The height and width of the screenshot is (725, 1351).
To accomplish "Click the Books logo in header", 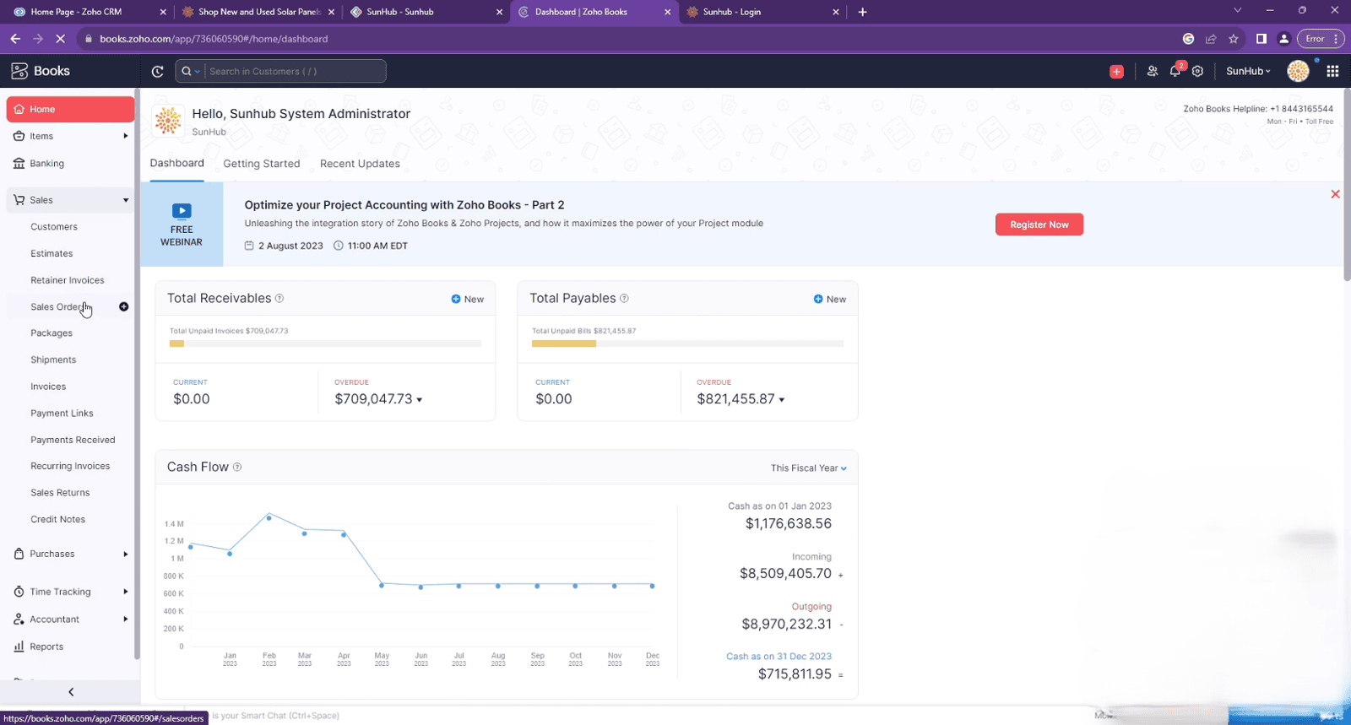I will (x=41, y=71).
